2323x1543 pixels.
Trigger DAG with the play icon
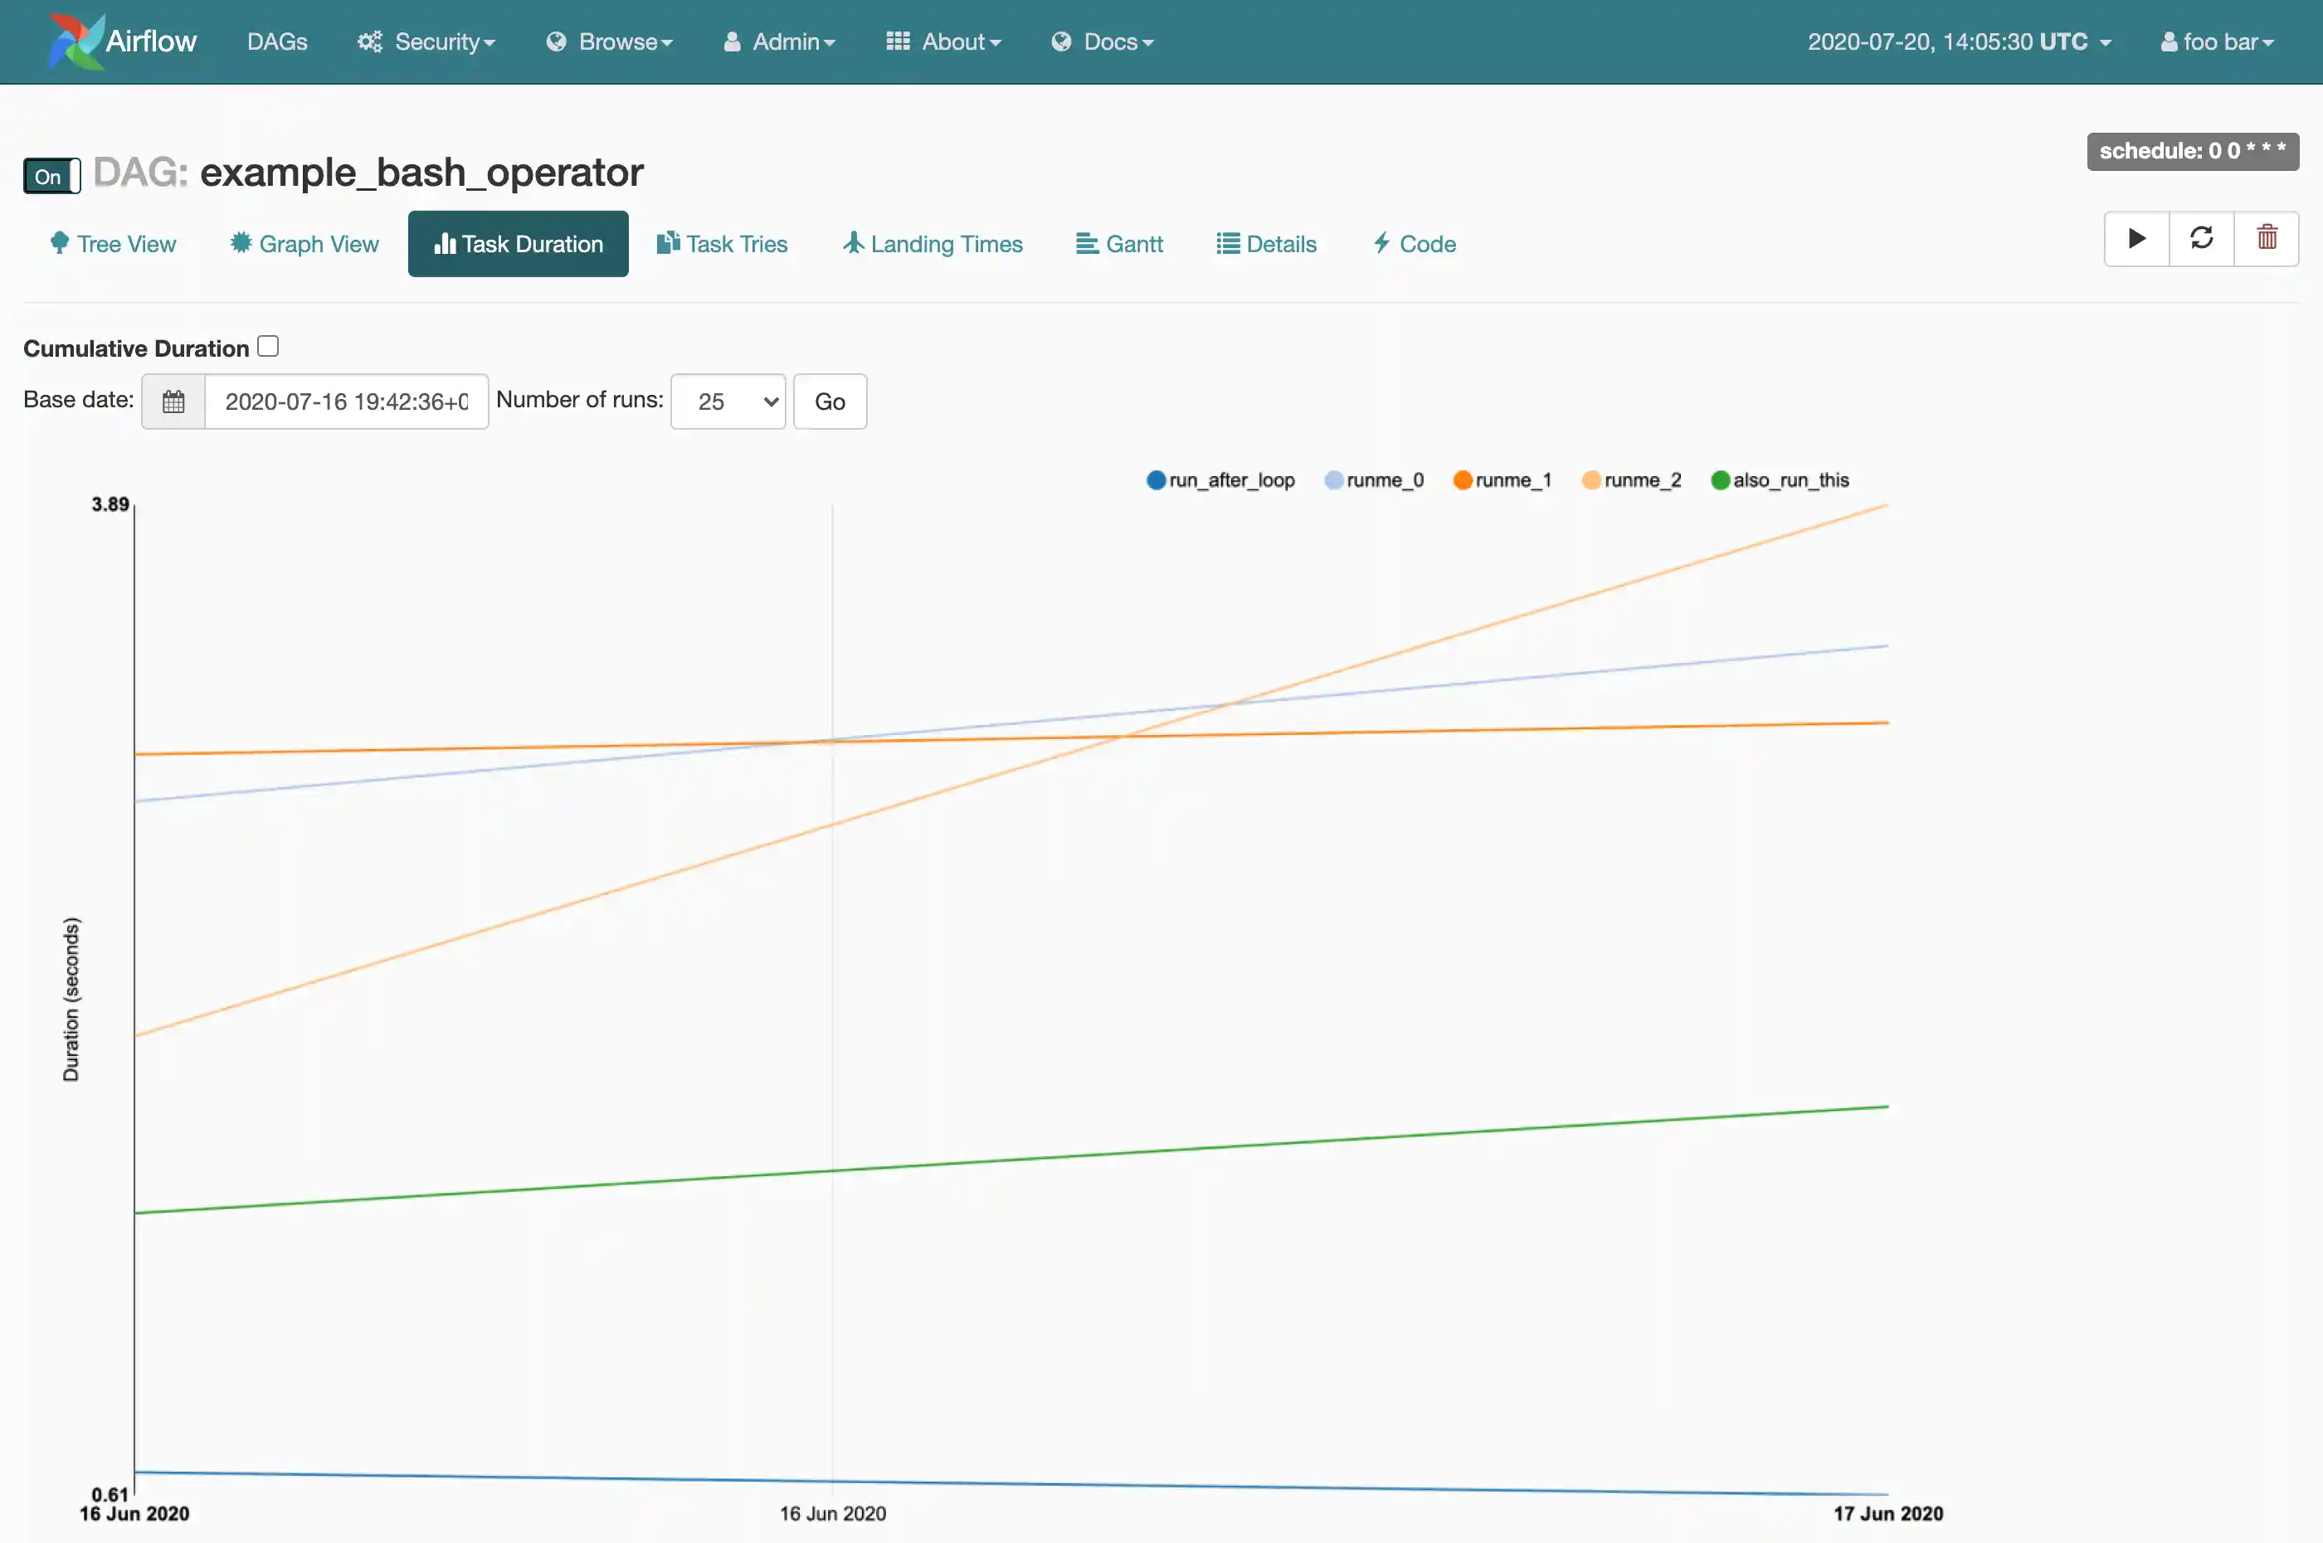pos(2136,238)
